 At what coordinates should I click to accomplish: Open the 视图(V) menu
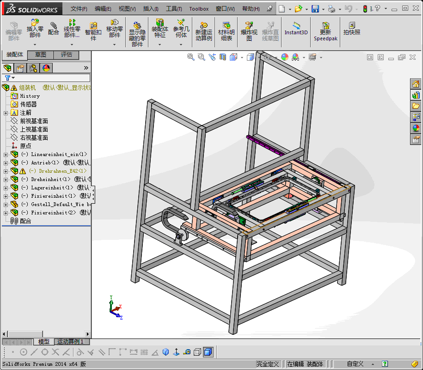[127, 9]
